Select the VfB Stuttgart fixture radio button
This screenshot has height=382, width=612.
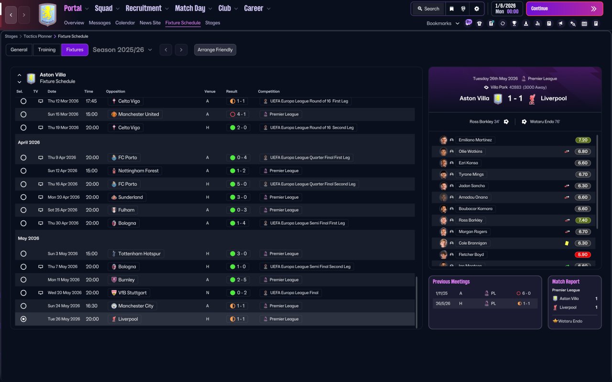(x=23, y=293)
